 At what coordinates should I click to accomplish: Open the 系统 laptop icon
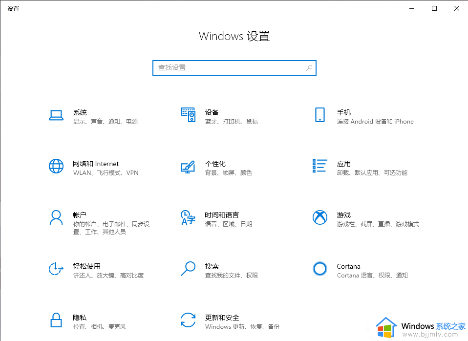(56, 115)
